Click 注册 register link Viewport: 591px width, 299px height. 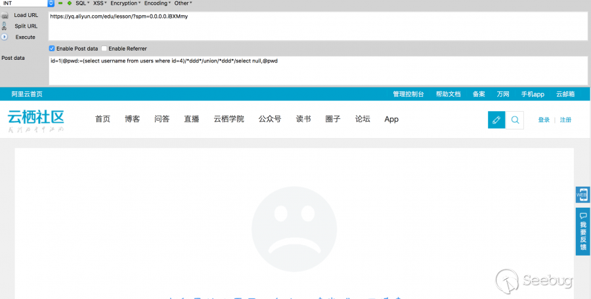click(565, 120)
